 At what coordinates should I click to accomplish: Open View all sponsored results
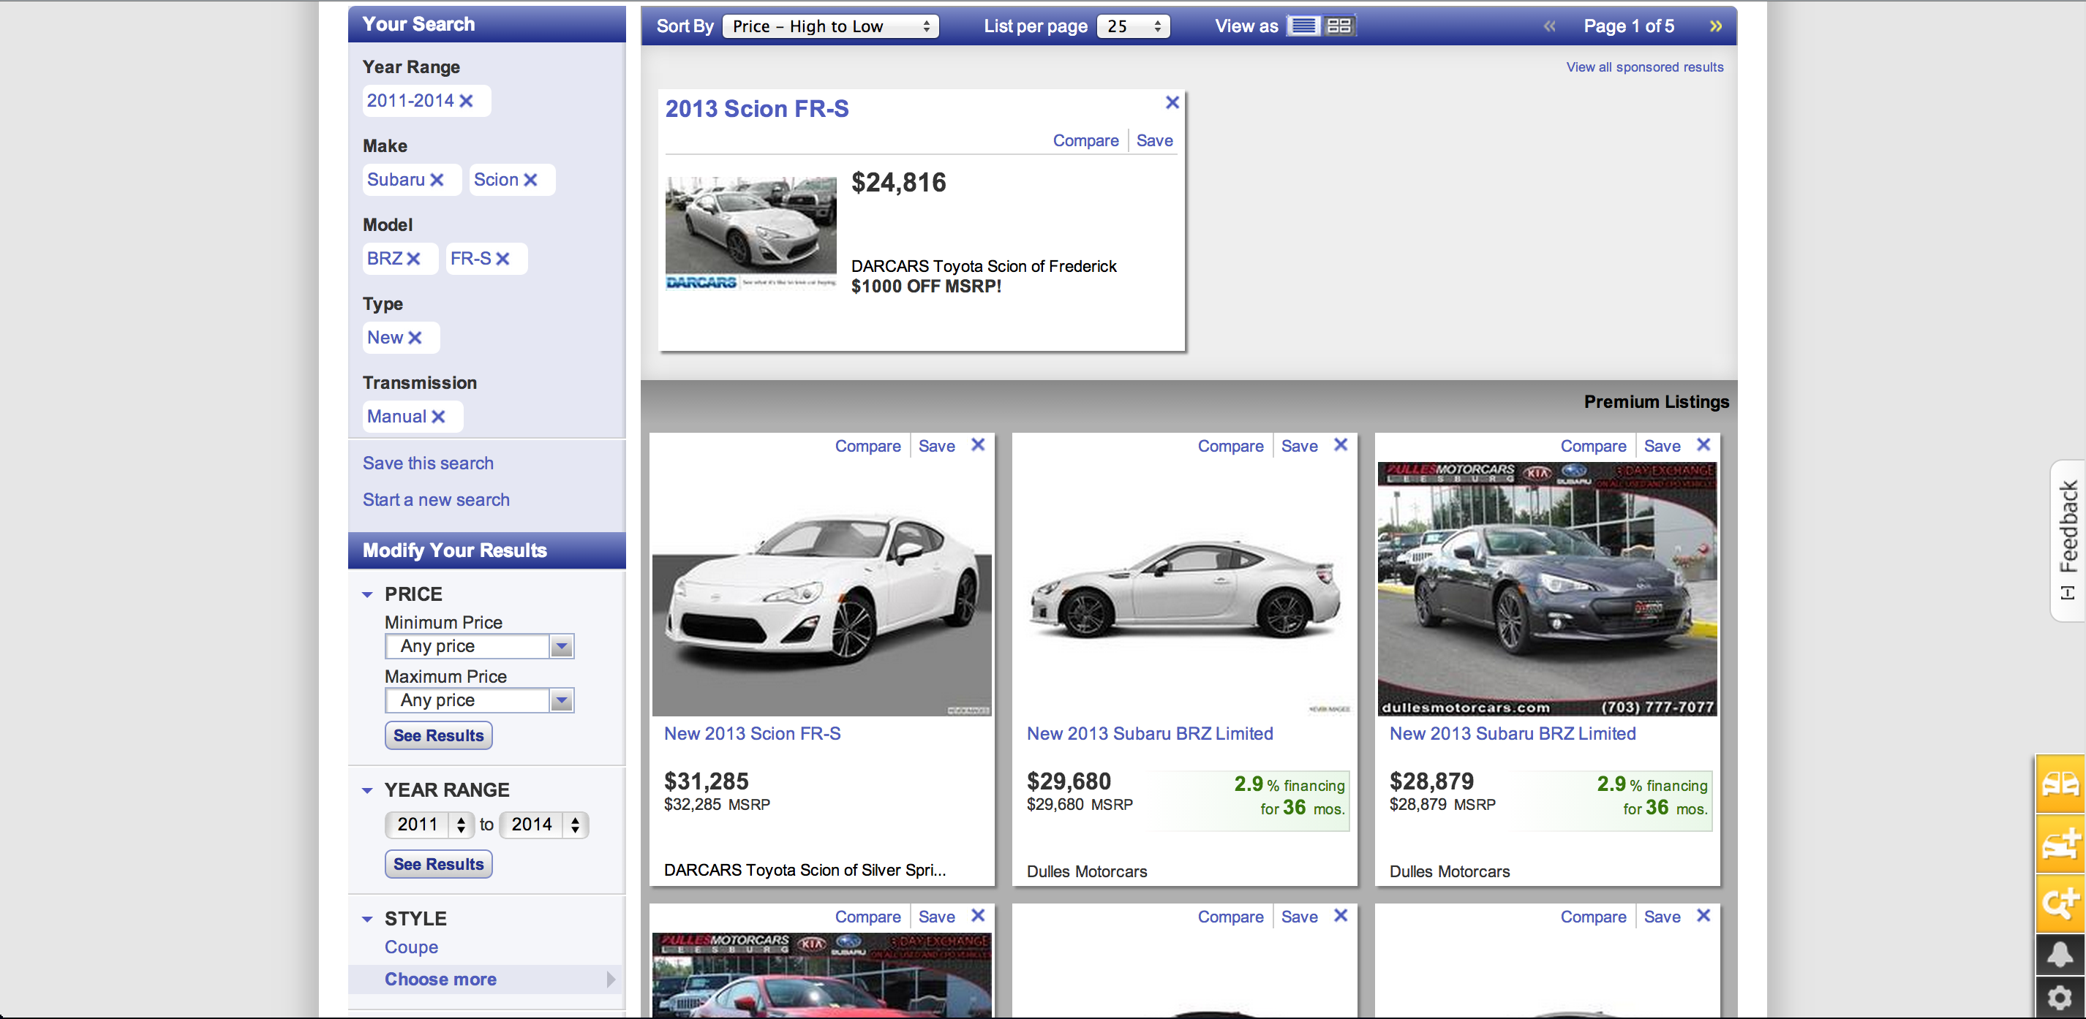point(1644,67)
